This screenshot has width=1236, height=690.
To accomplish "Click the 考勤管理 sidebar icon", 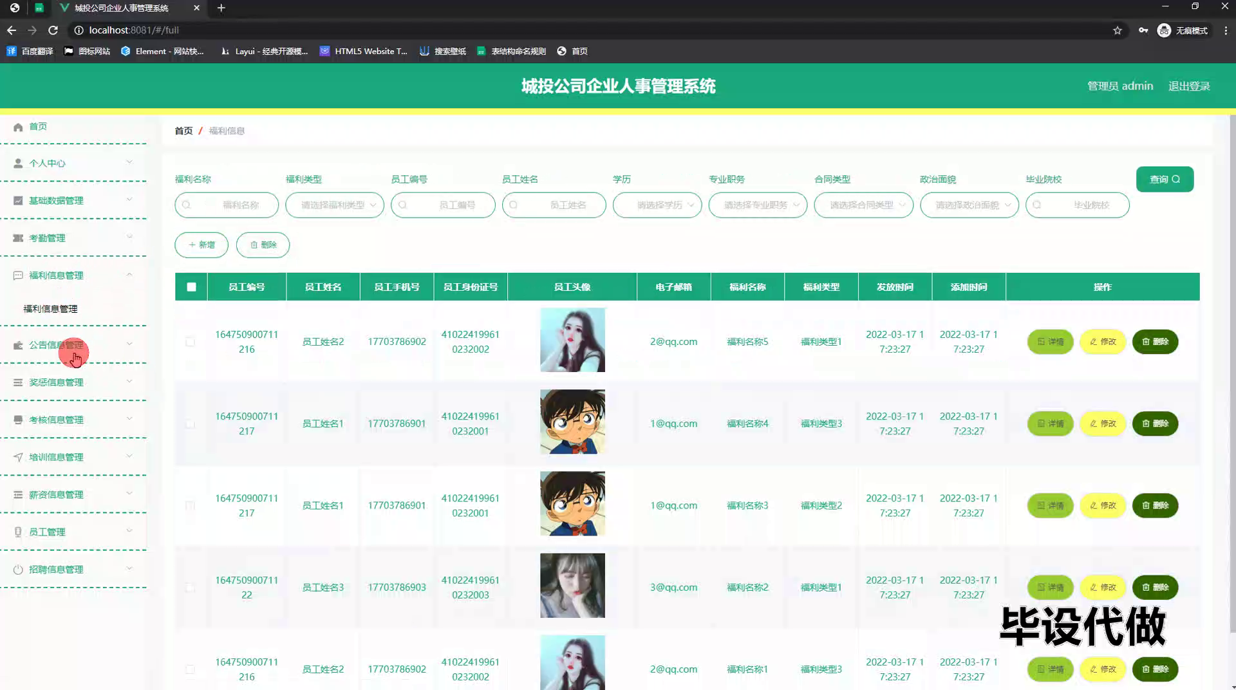I will (x=18, y=238).
